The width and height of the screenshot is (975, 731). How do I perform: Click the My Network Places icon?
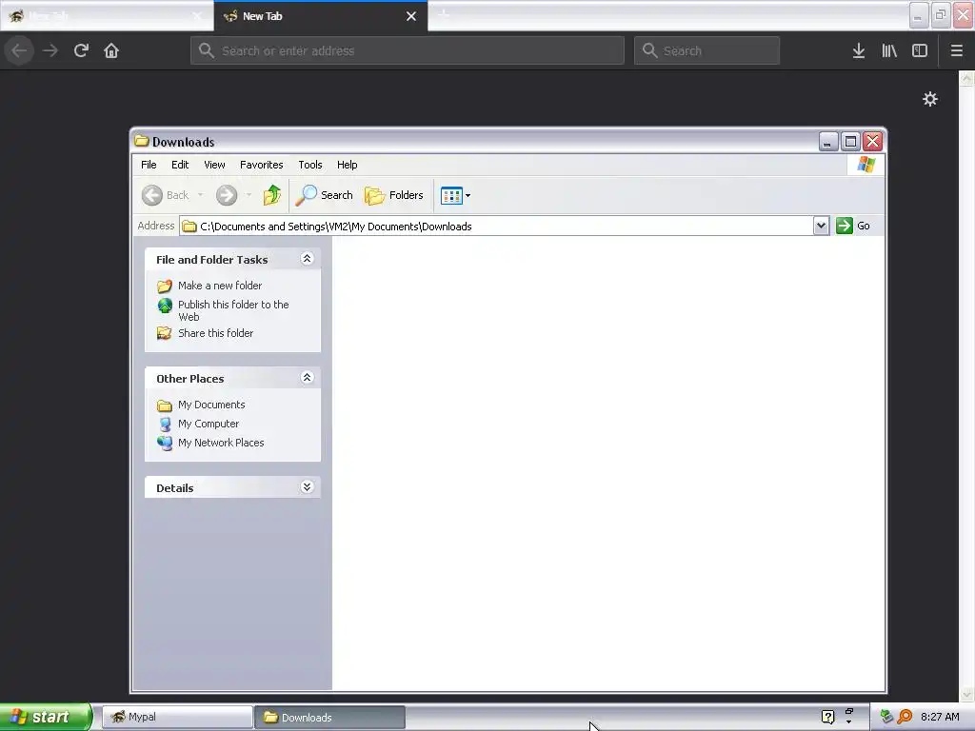click(165, 443)
